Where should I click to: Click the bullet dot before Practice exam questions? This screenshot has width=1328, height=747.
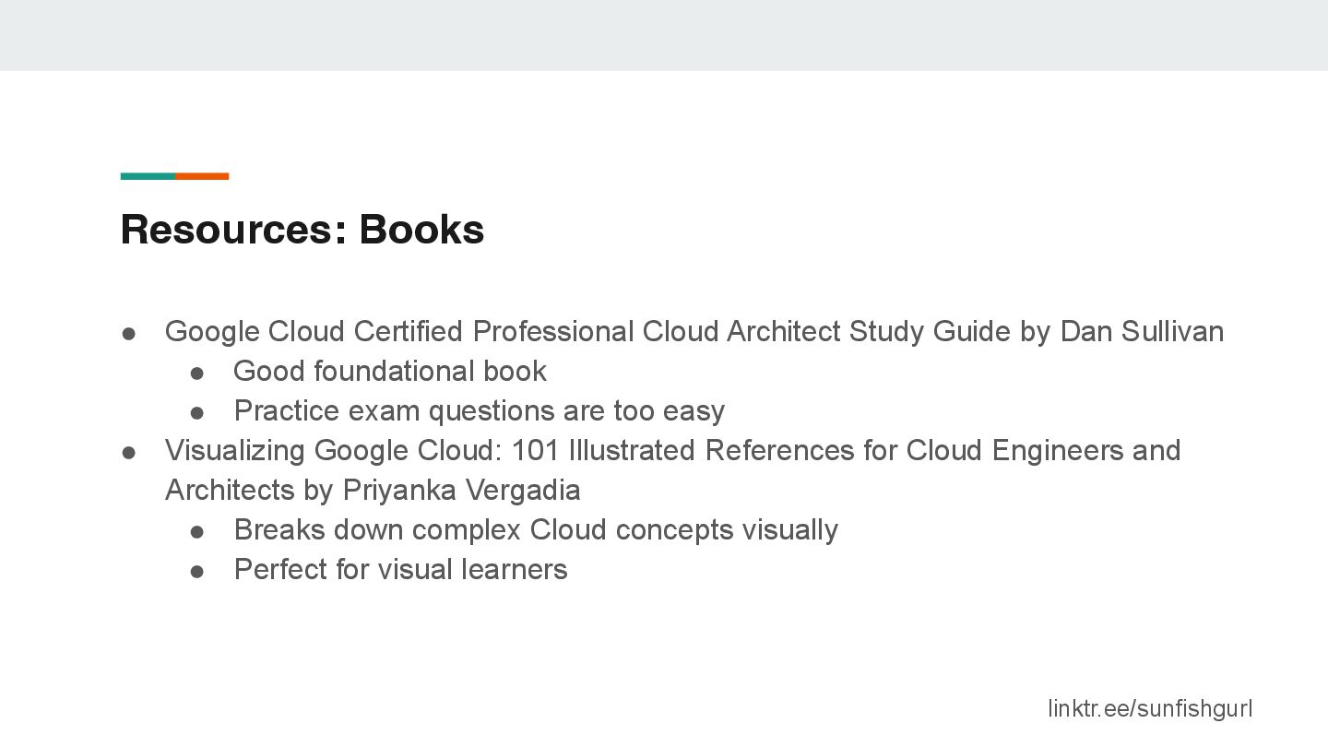click(x=196, y=412)
